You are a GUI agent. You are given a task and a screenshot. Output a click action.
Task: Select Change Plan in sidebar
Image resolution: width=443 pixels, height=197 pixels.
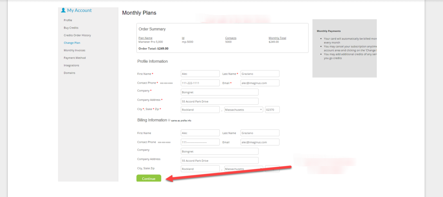[72, 43]
